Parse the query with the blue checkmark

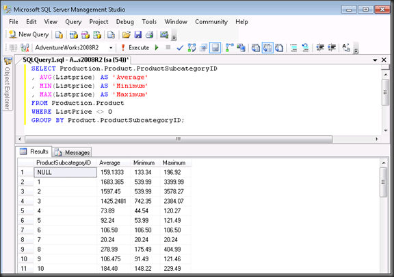[180, 47]
